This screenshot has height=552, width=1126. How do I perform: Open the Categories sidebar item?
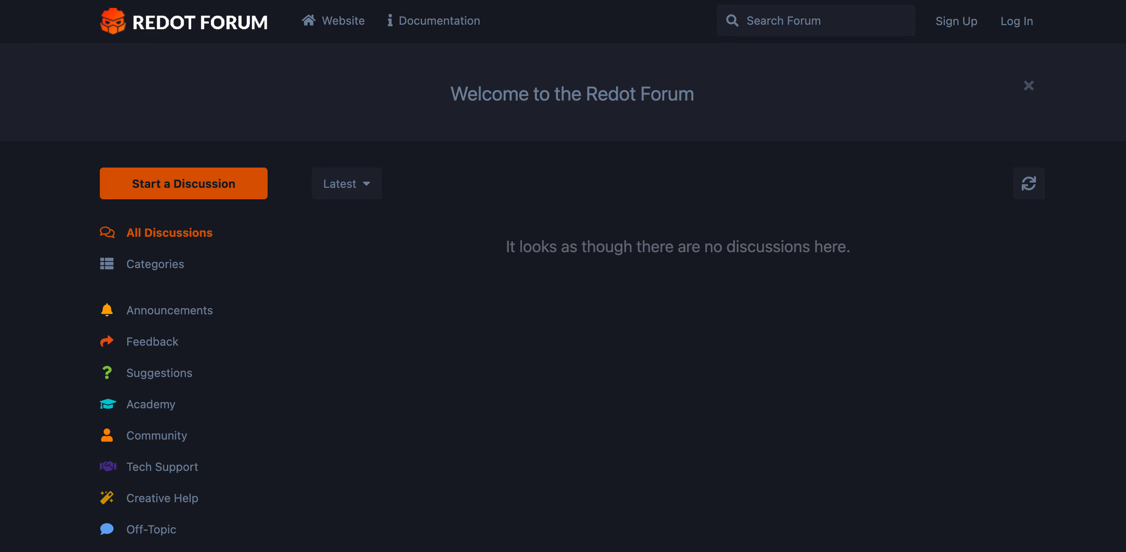coord(155,264)
